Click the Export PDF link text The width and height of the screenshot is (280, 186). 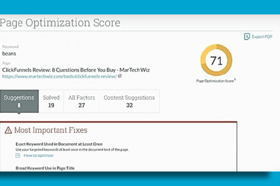pos(262,37)
